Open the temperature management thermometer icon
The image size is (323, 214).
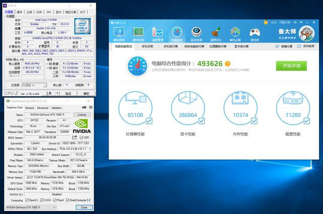[157, 32]
